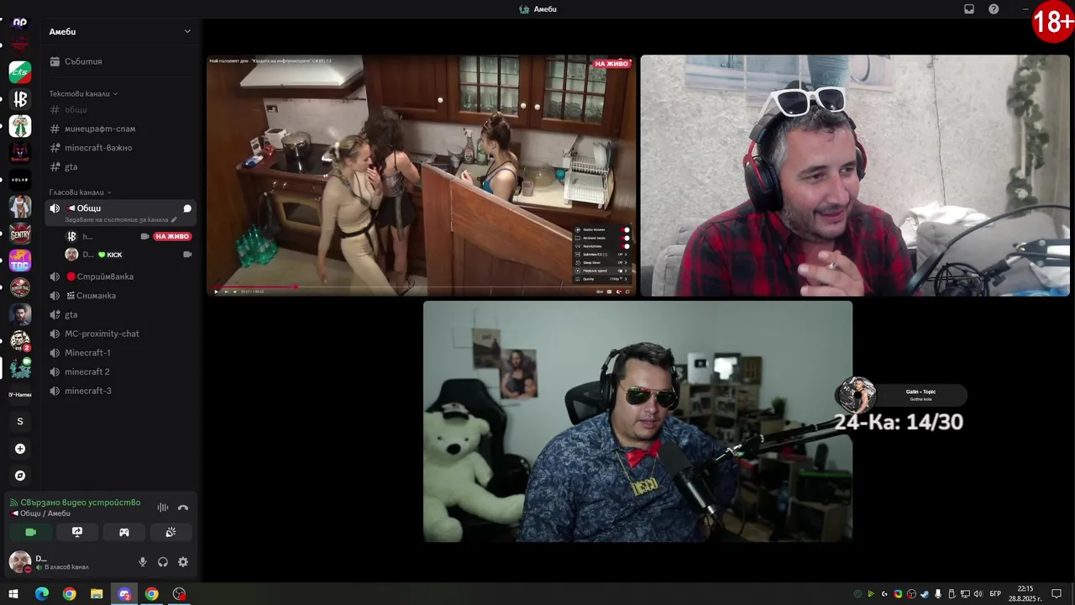Image resolution: width=1075 pixels, height=605 pixels.
Task: Join the Minecraft-1 voice channel
Action: (121, 353)
